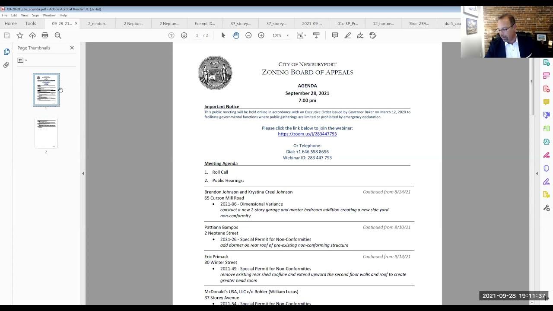Activate the hand pan tool
553x311 pixels.
coord(236,35)
